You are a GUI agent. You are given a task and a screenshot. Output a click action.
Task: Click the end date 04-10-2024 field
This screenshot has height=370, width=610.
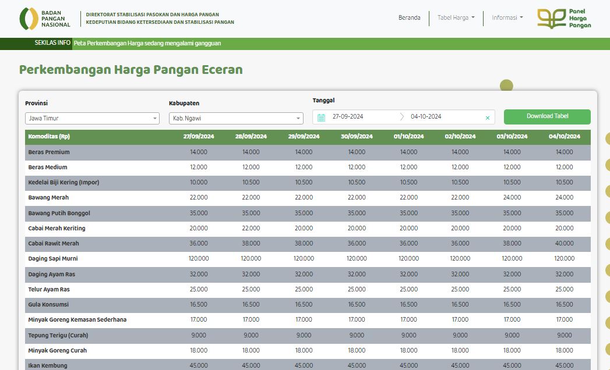pyautogui.click(x=426, y=116)
